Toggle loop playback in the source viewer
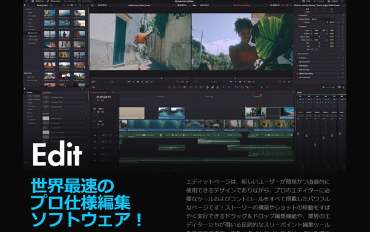370x232 pixels. point(151,82)
